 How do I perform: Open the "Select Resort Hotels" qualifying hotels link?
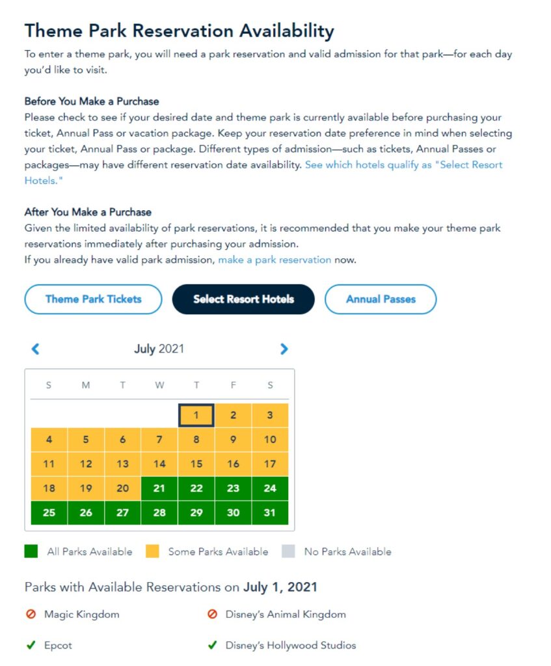coord(403,165)
